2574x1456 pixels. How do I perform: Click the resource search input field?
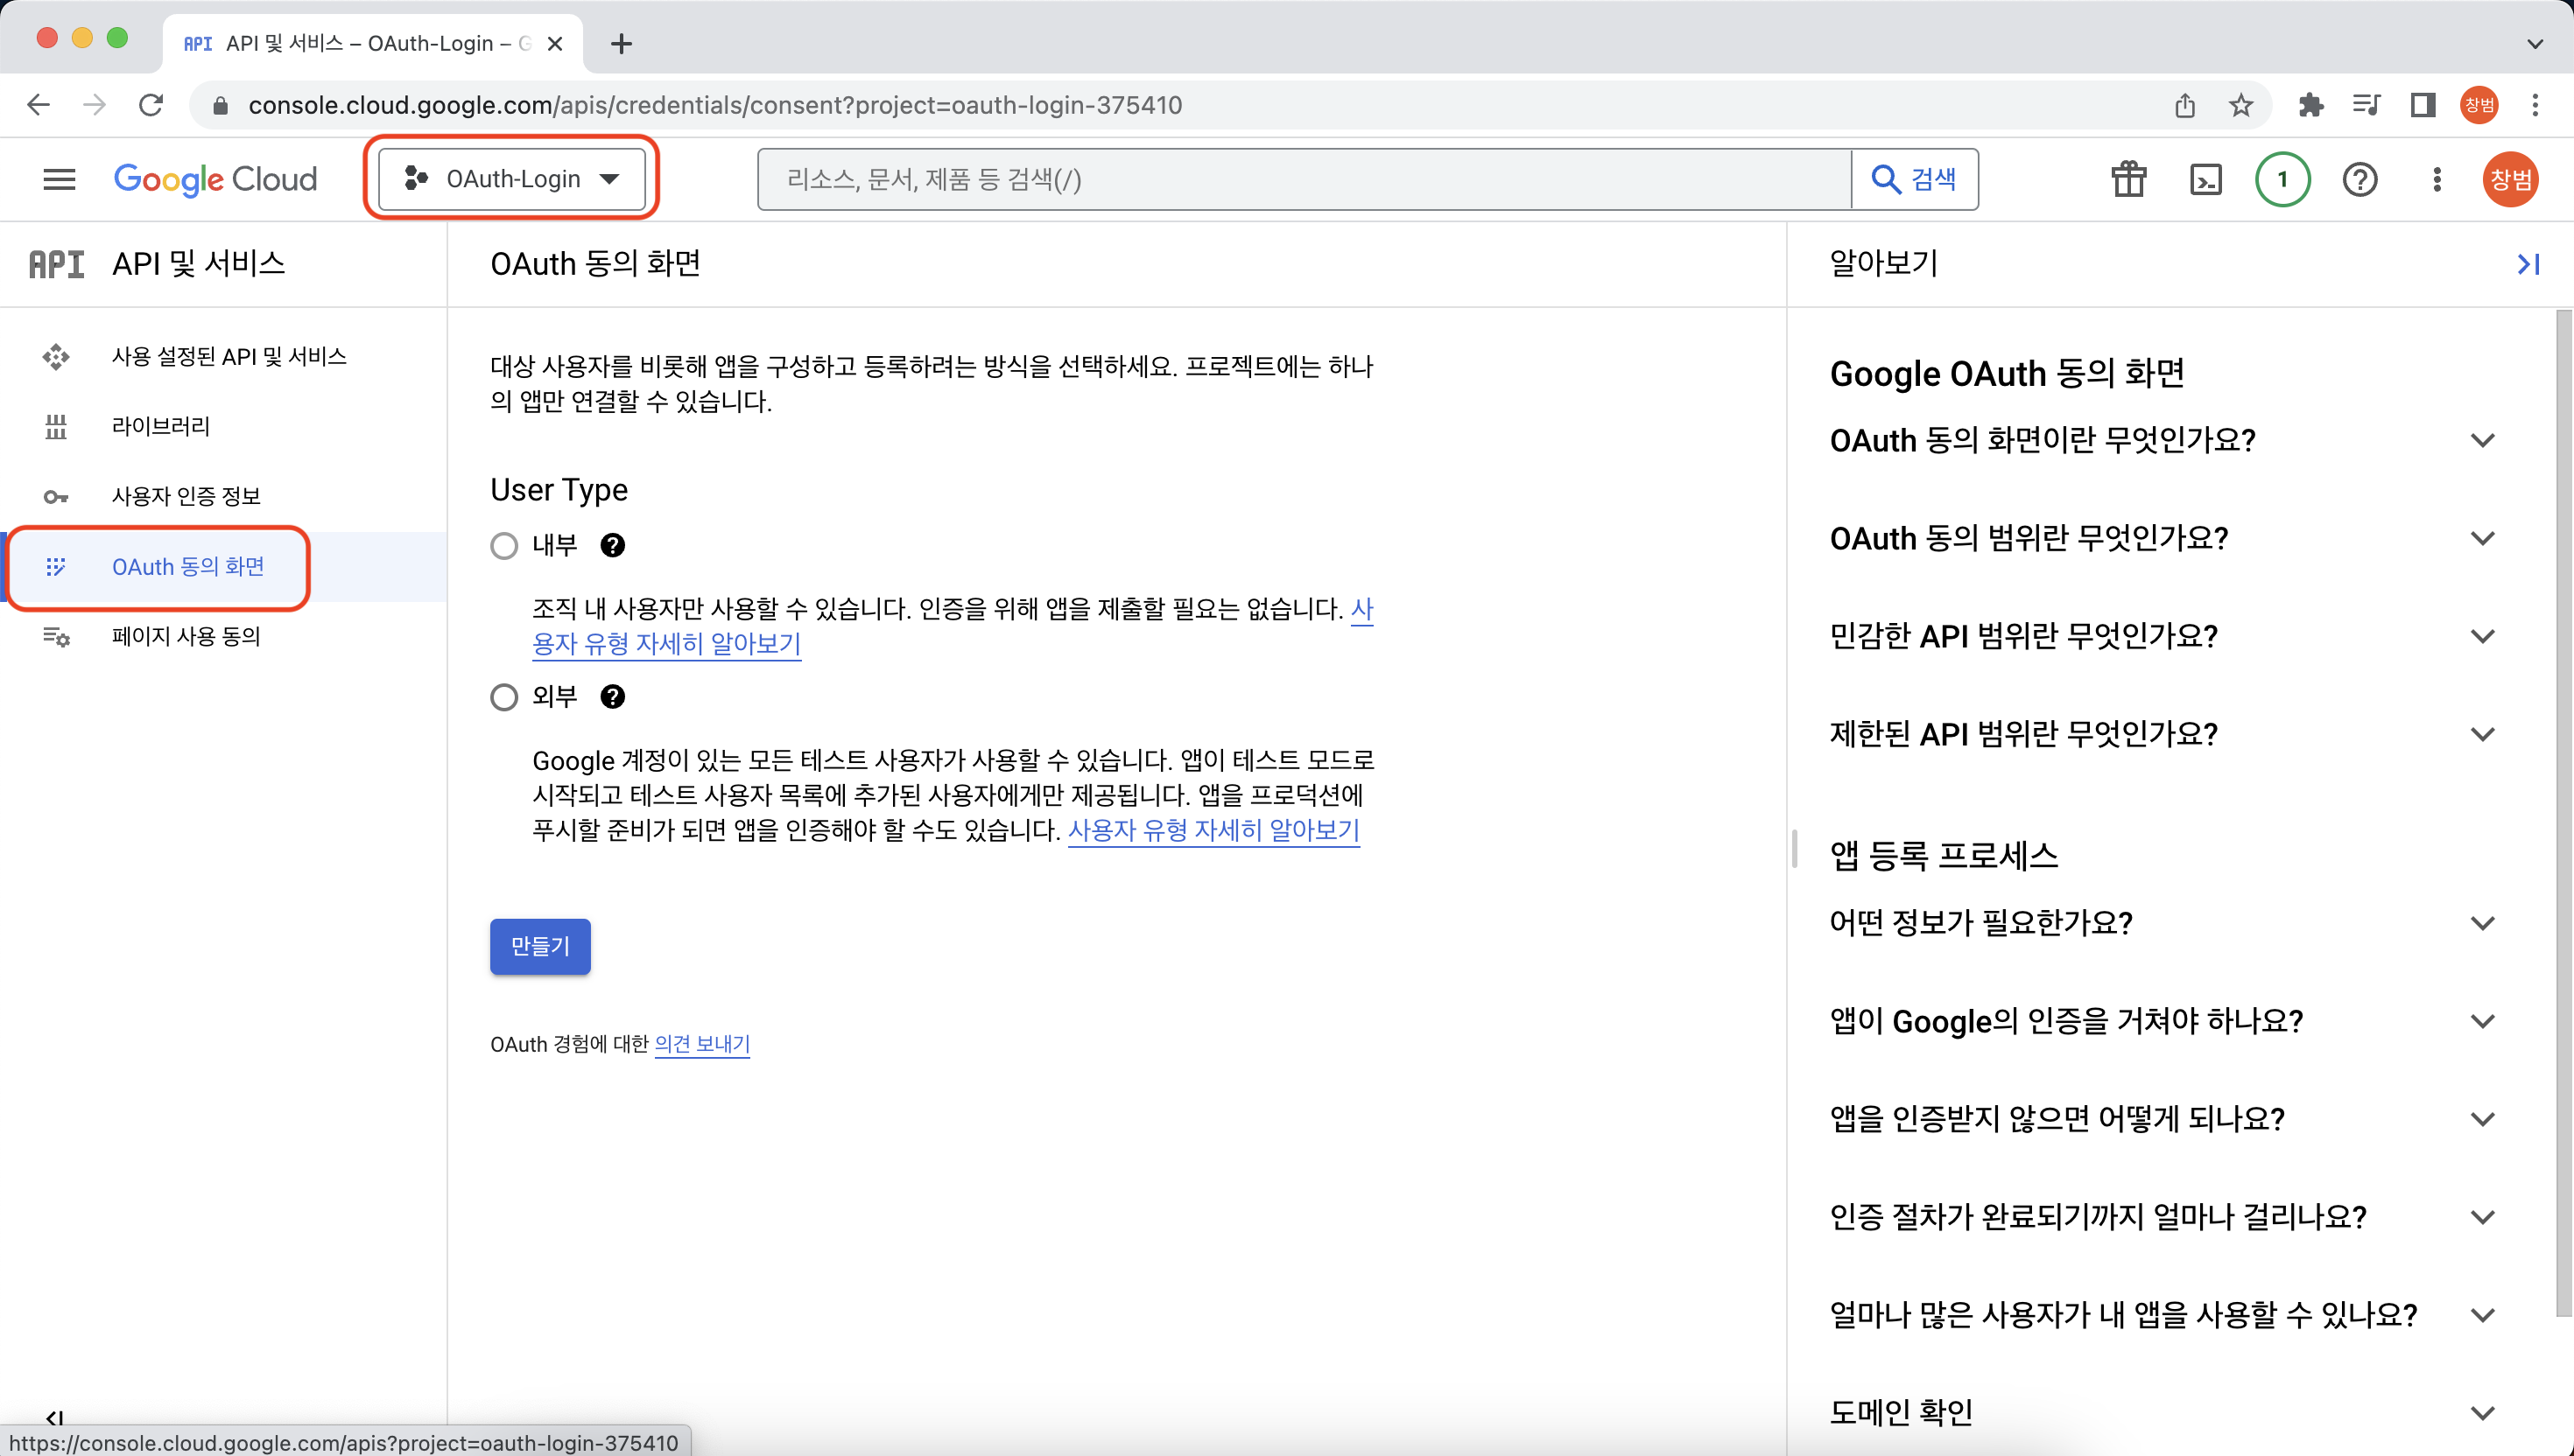click(x=1300, y=179)
